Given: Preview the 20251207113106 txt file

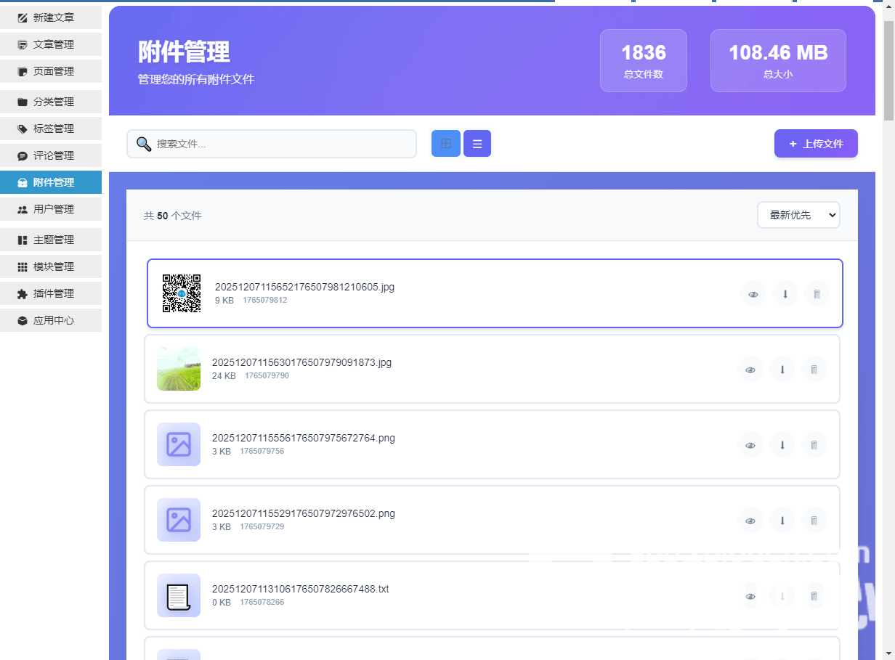Looking at the screenshot, I should [x=750, y=596].
